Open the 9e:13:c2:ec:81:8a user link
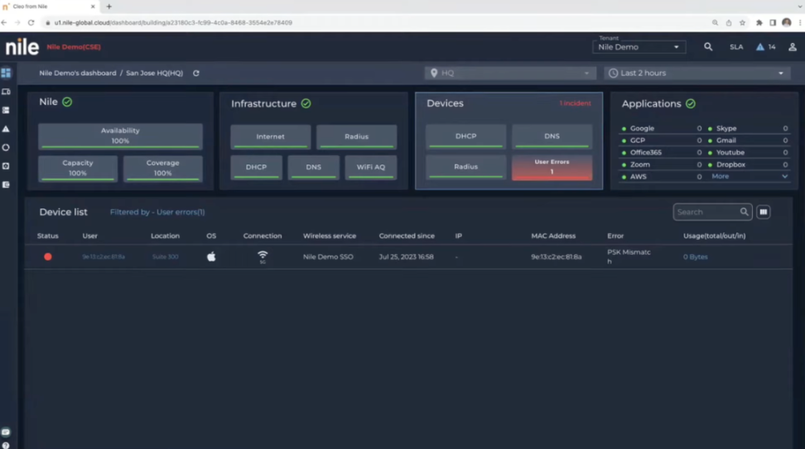This screenshot has width=805, height=449. 104,257
